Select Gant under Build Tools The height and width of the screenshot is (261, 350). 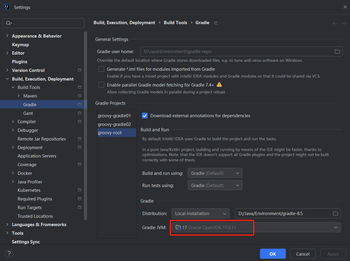click(x=28, y=113)
